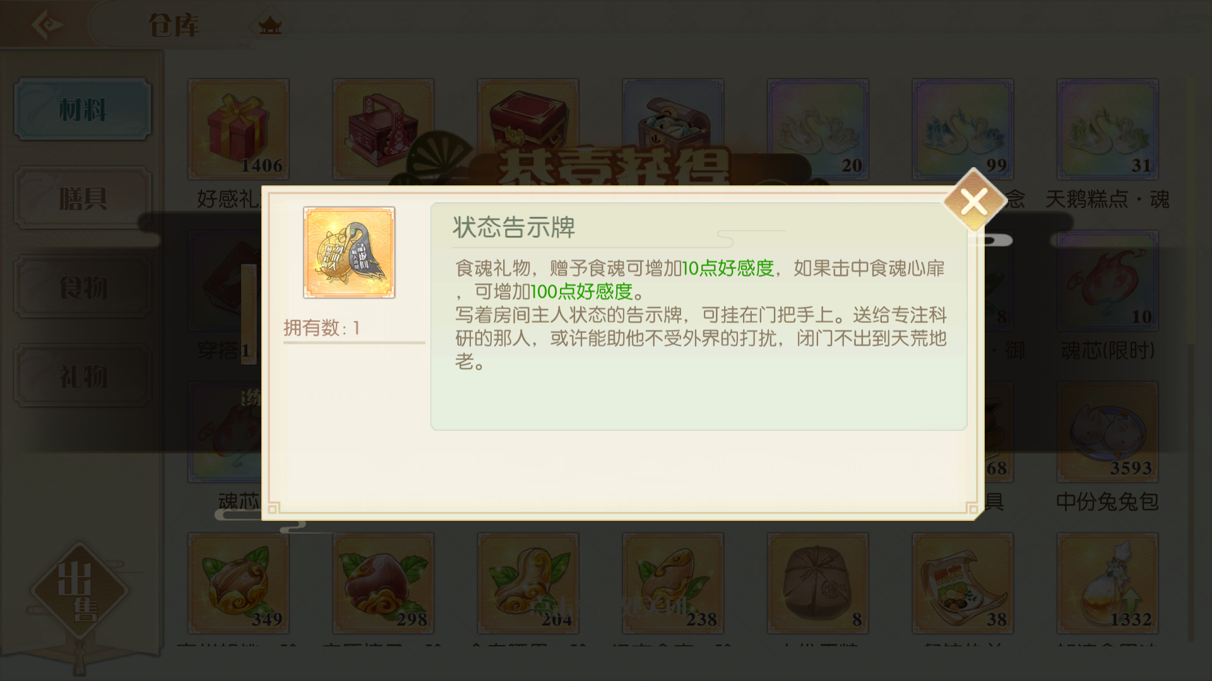This screenshot has width=1212, height=681.
Task: Choose the ingredient item with count 298
Action: [x=383, y=583]
